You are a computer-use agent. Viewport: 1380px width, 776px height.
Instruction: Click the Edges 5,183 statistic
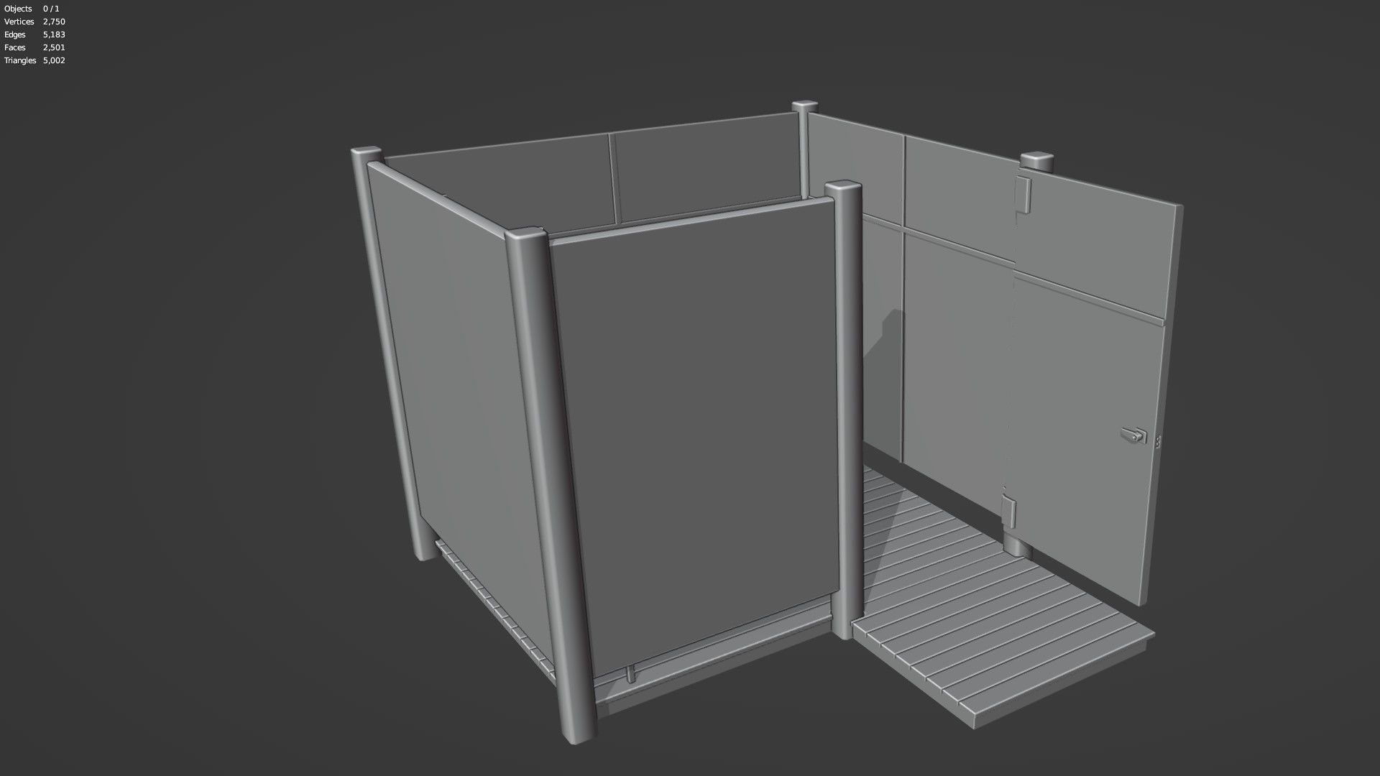pos(34,34)
